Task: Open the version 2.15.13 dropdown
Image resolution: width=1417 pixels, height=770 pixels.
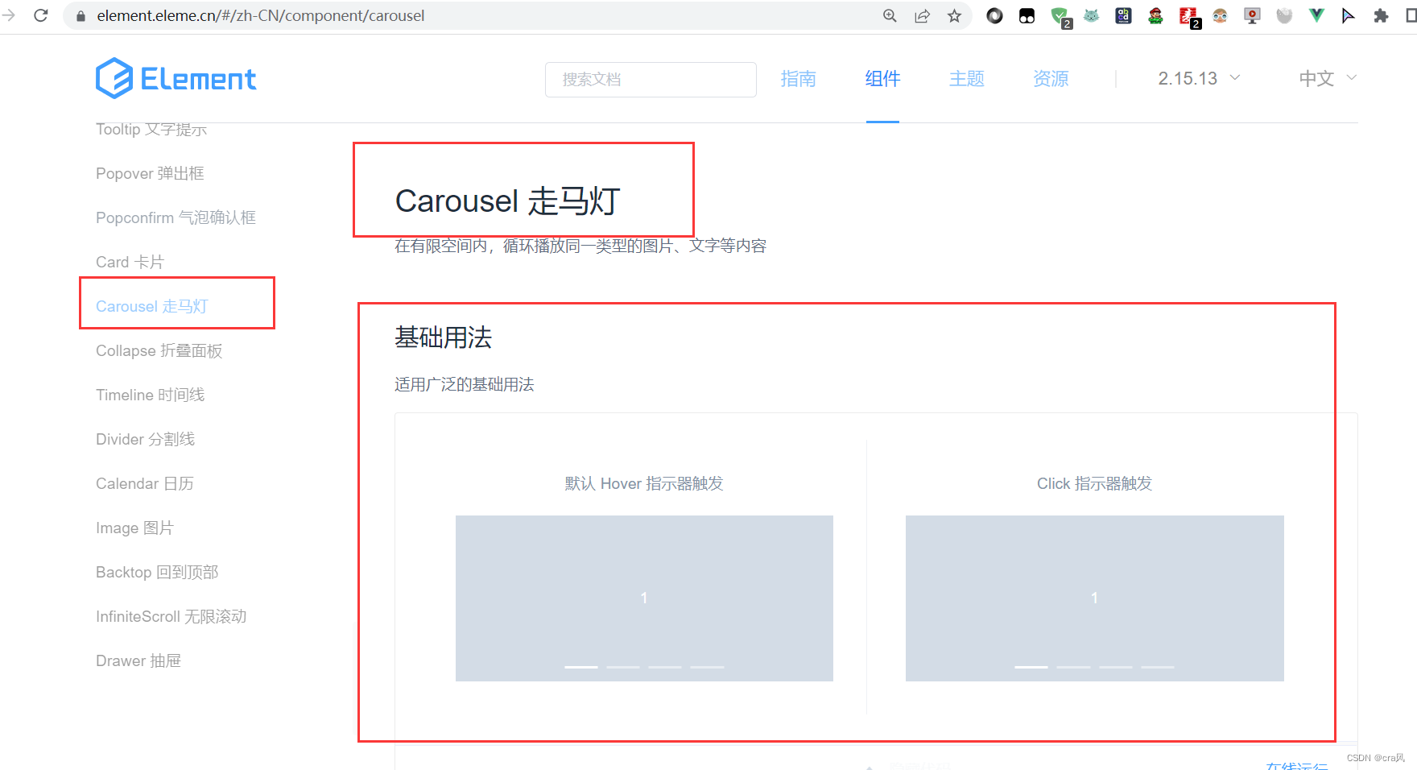Action: 1199,78
